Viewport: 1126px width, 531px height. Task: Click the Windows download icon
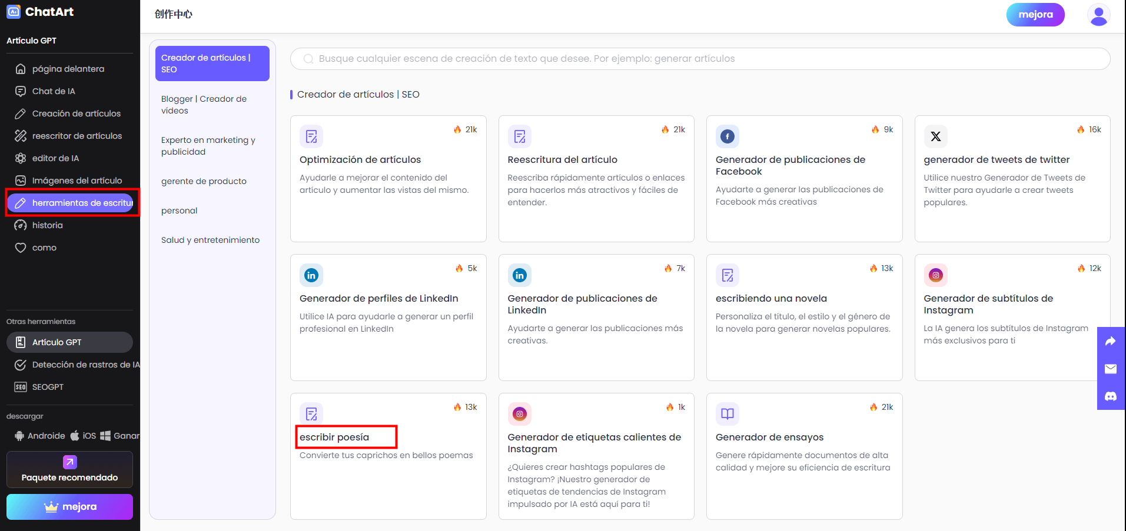coord(105,436)
